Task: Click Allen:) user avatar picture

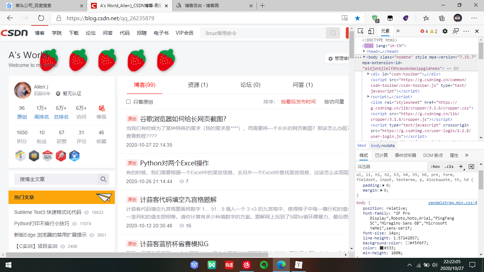Action: pos(23,90)
